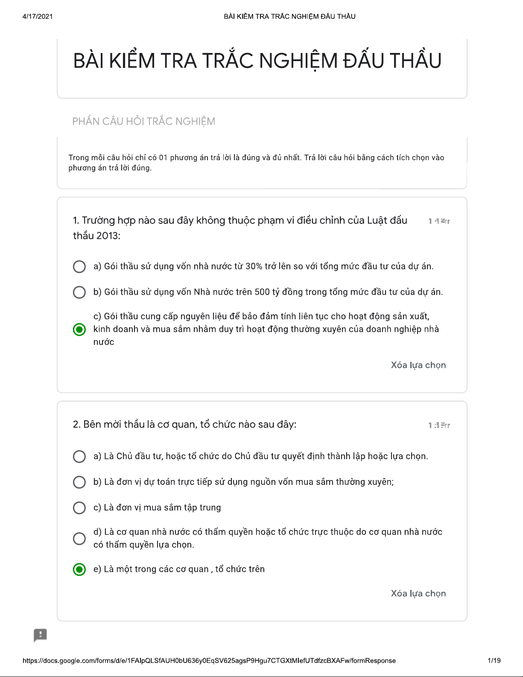Choose option b) about 500 tỷ đồng
Image resolution: width=523 pixels, height=677 pixels.
click(x=79, y=292)
